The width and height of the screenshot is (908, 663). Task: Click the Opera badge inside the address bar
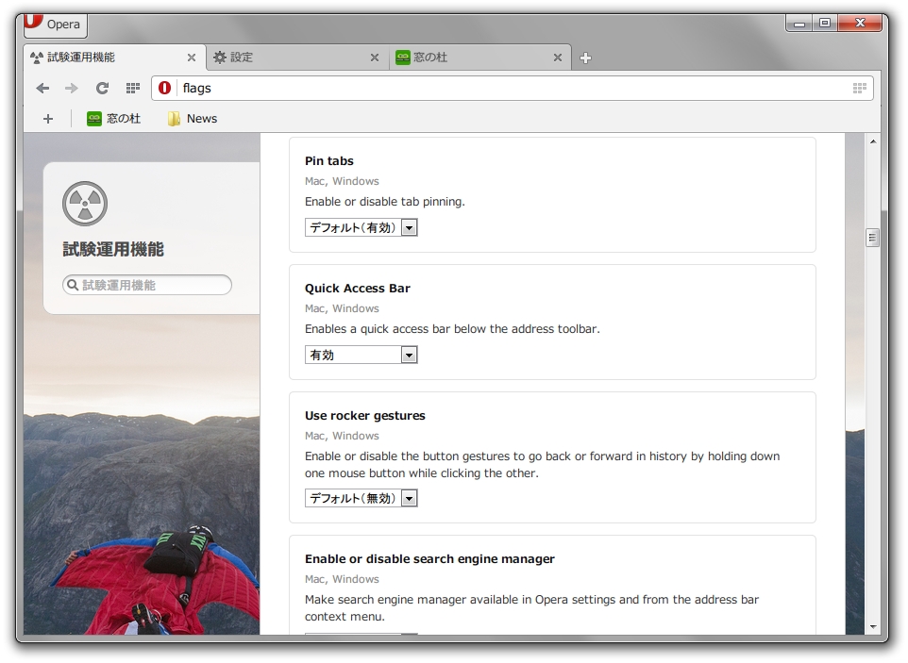tap(164, 88)
